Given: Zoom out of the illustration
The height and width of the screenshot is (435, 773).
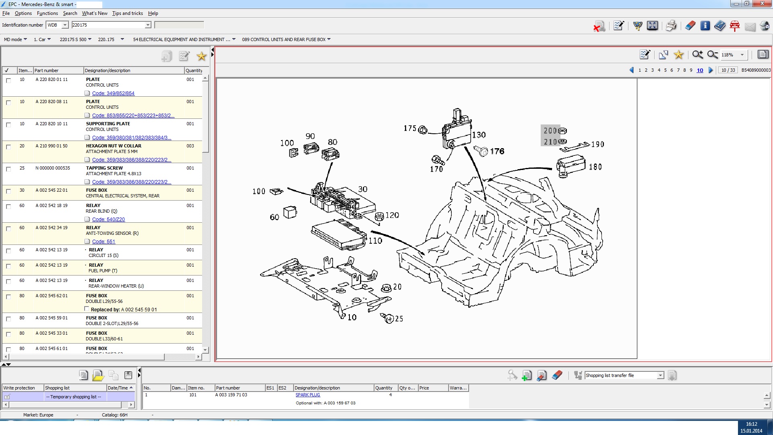Looking at the screenshot, I should point(713,54).
